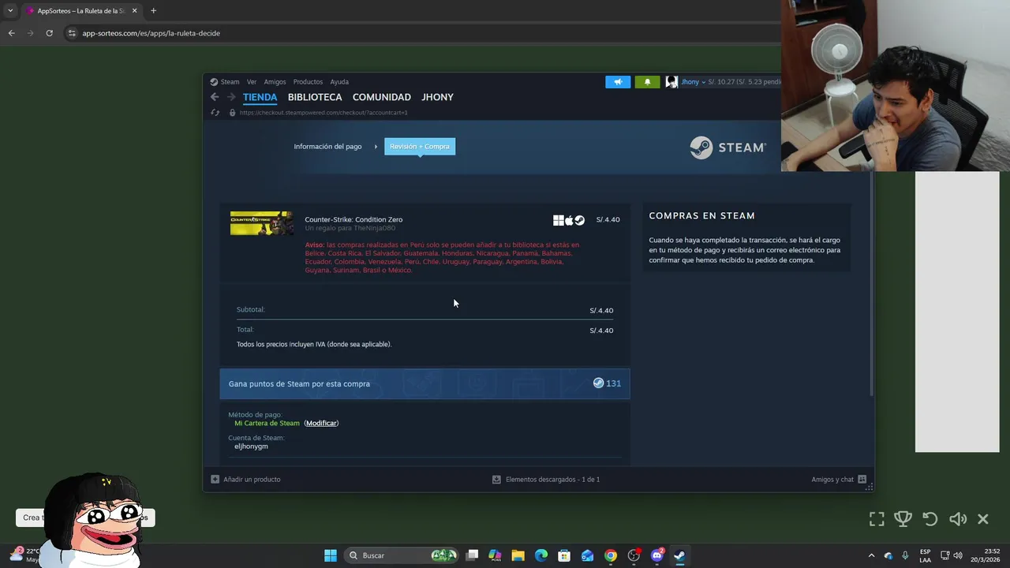The width and height of the screenshot is (1010, 568).
Task: Switch to the COMUNIDAD tab
Action: tap(382, 97)
